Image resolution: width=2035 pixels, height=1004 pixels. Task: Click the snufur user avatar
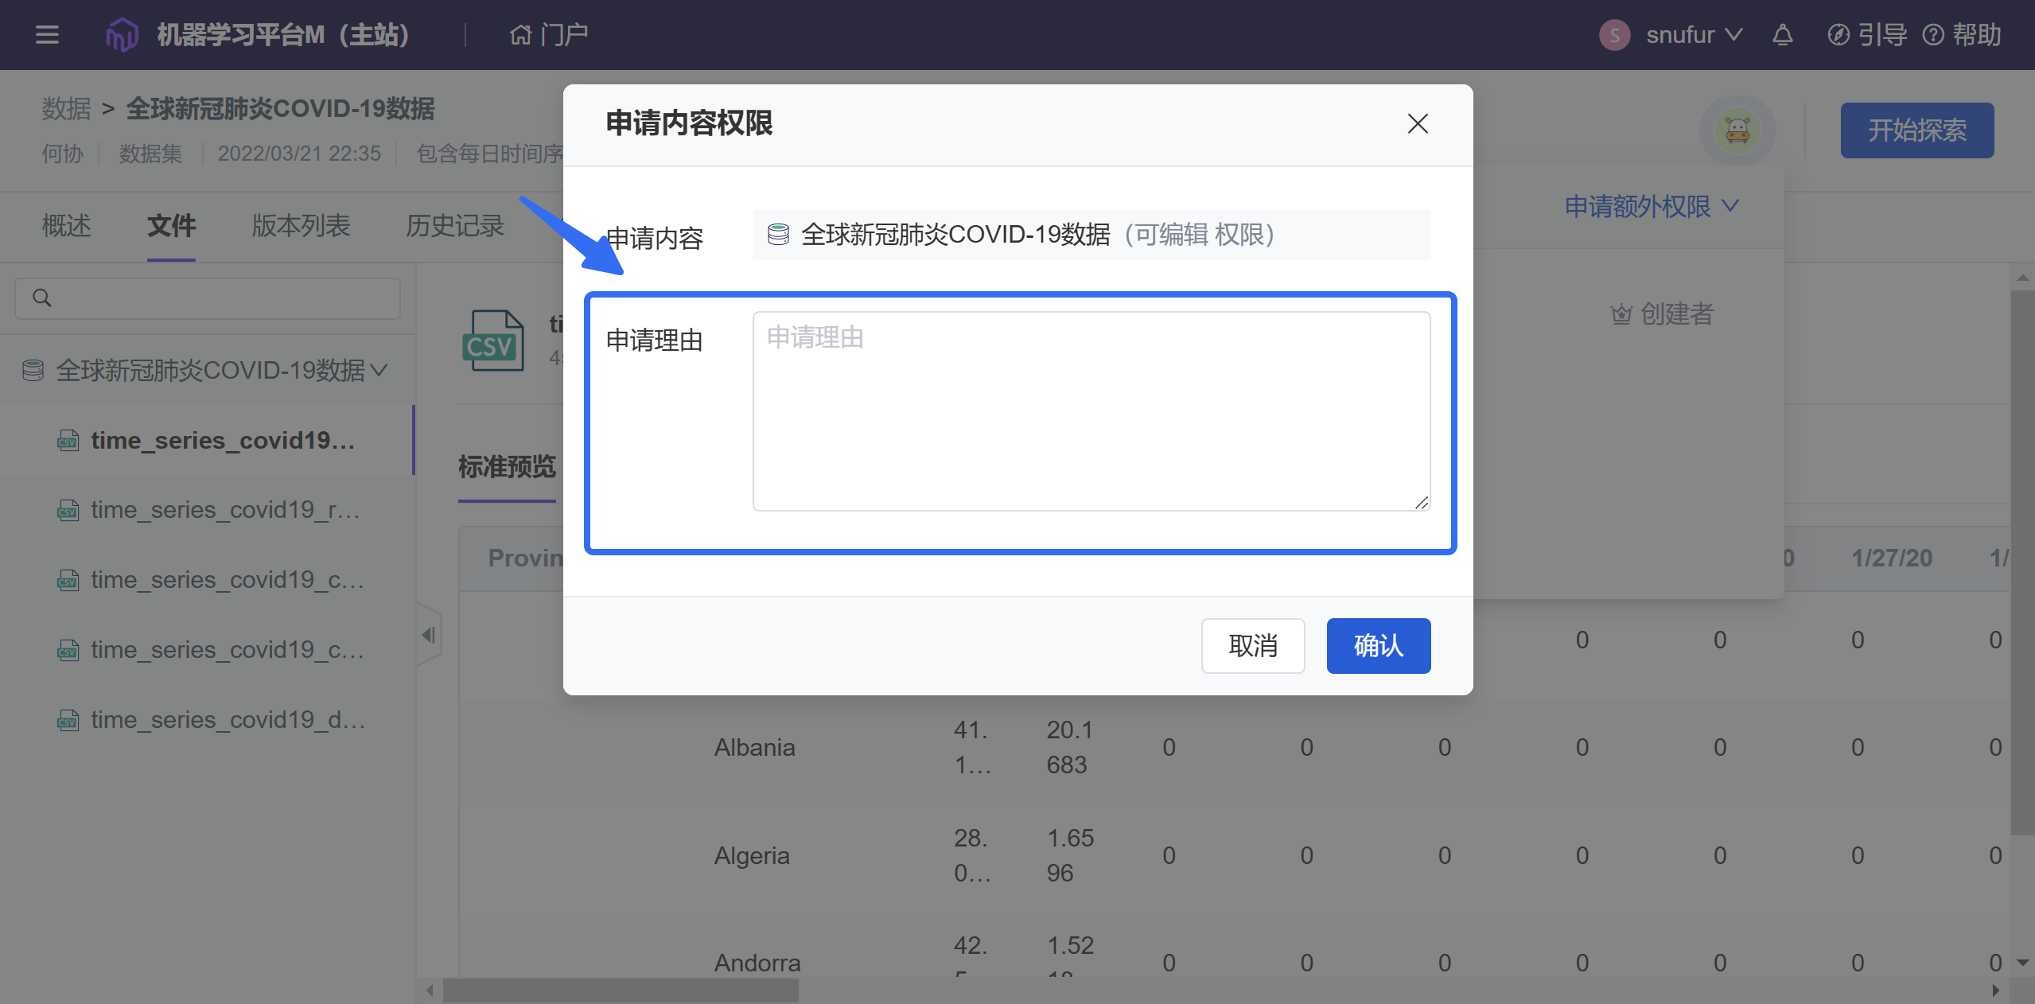(x=1614, y=35)
